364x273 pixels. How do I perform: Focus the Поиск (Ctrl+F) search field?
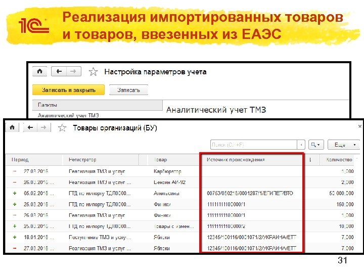pyautogui.click(x=253, y=145)
